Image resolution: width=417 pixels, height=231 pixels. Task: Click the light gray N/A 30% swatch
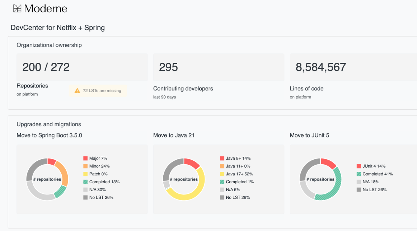(85, 189)
